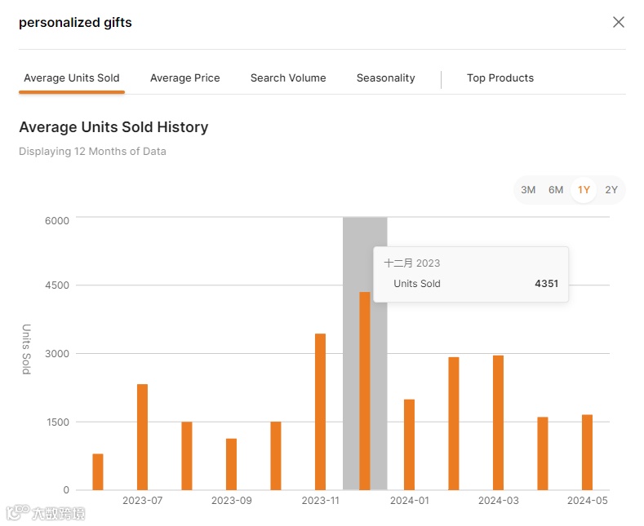
Task: Click the March 2024 bar
Action: [x=498, y=422]
